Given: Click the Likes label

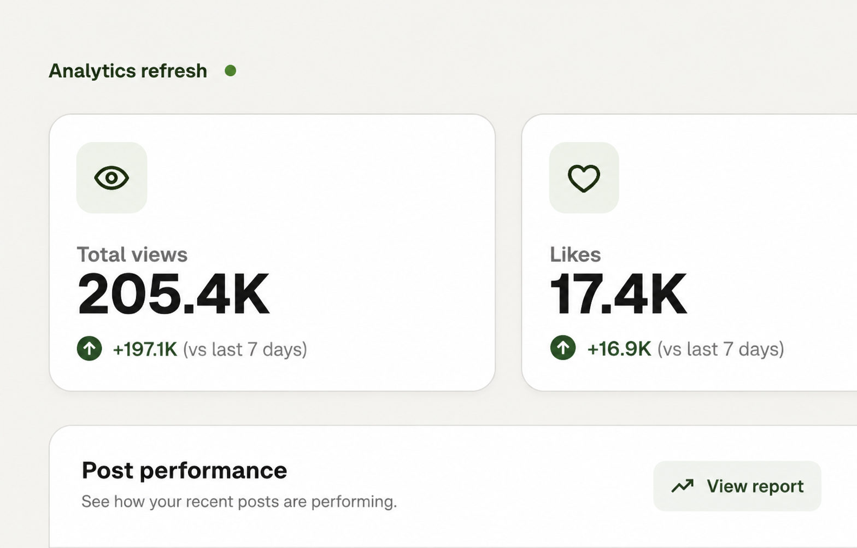Looking at the screenshot, I should click(x=575, y=255).
